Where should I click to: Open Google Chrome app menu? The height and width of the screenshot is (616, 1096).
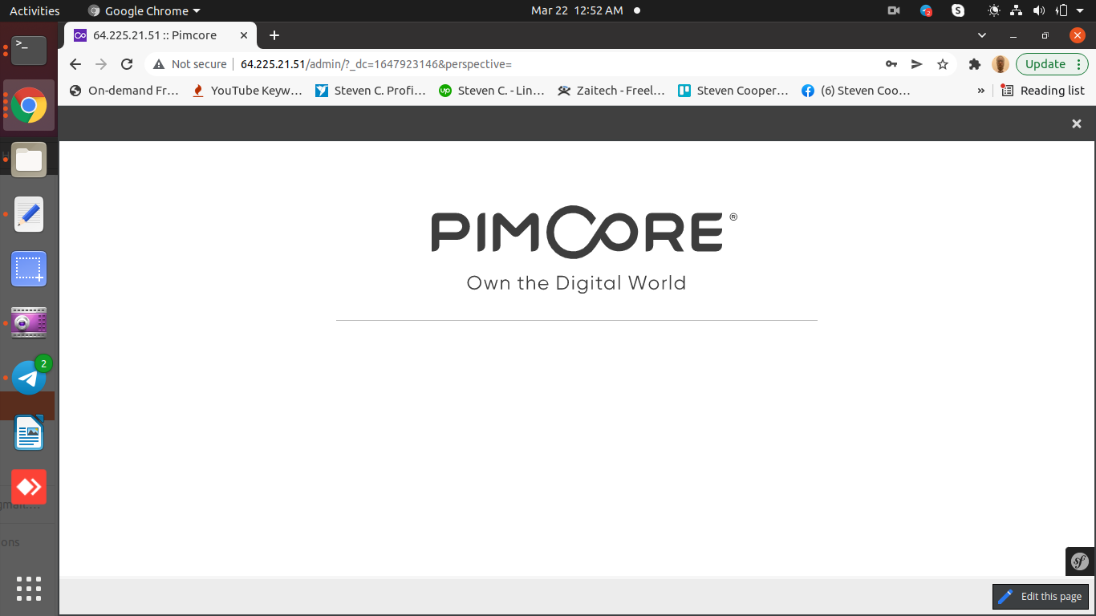point(144,10)
